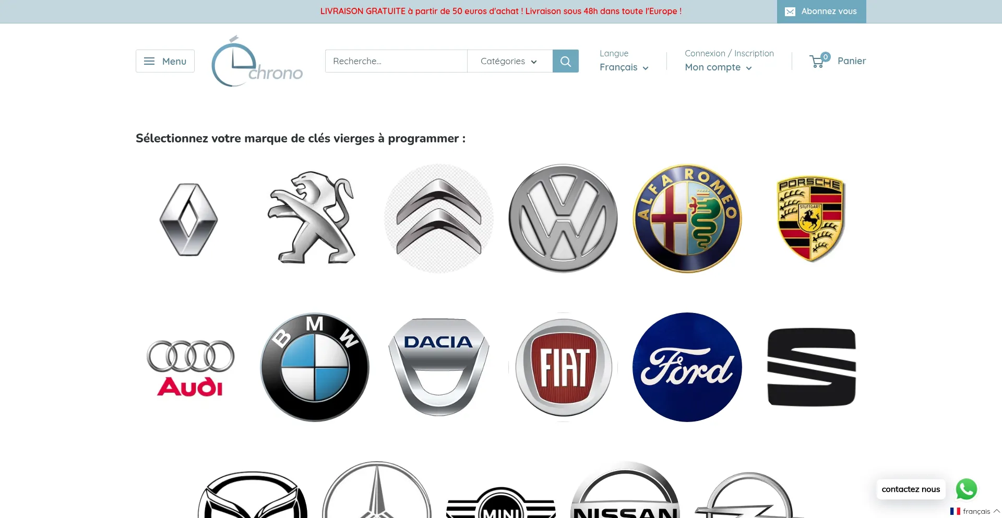Click the contactez nous bubble
1002x518 pixels.
tap(911, 489)
